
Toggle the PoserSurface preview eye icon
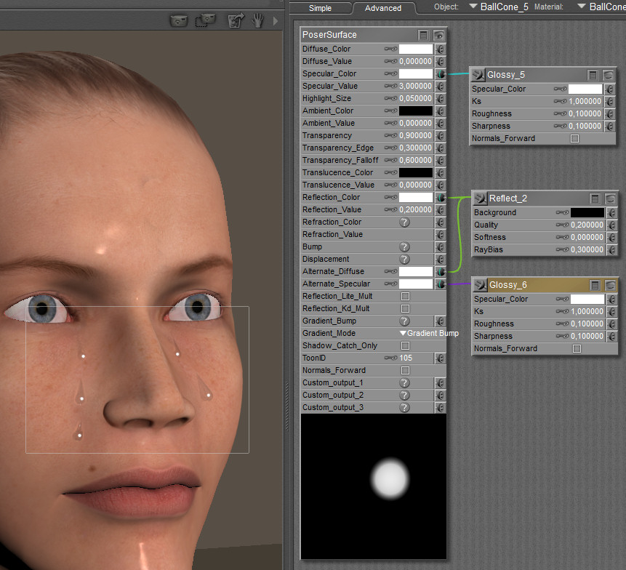438,35
